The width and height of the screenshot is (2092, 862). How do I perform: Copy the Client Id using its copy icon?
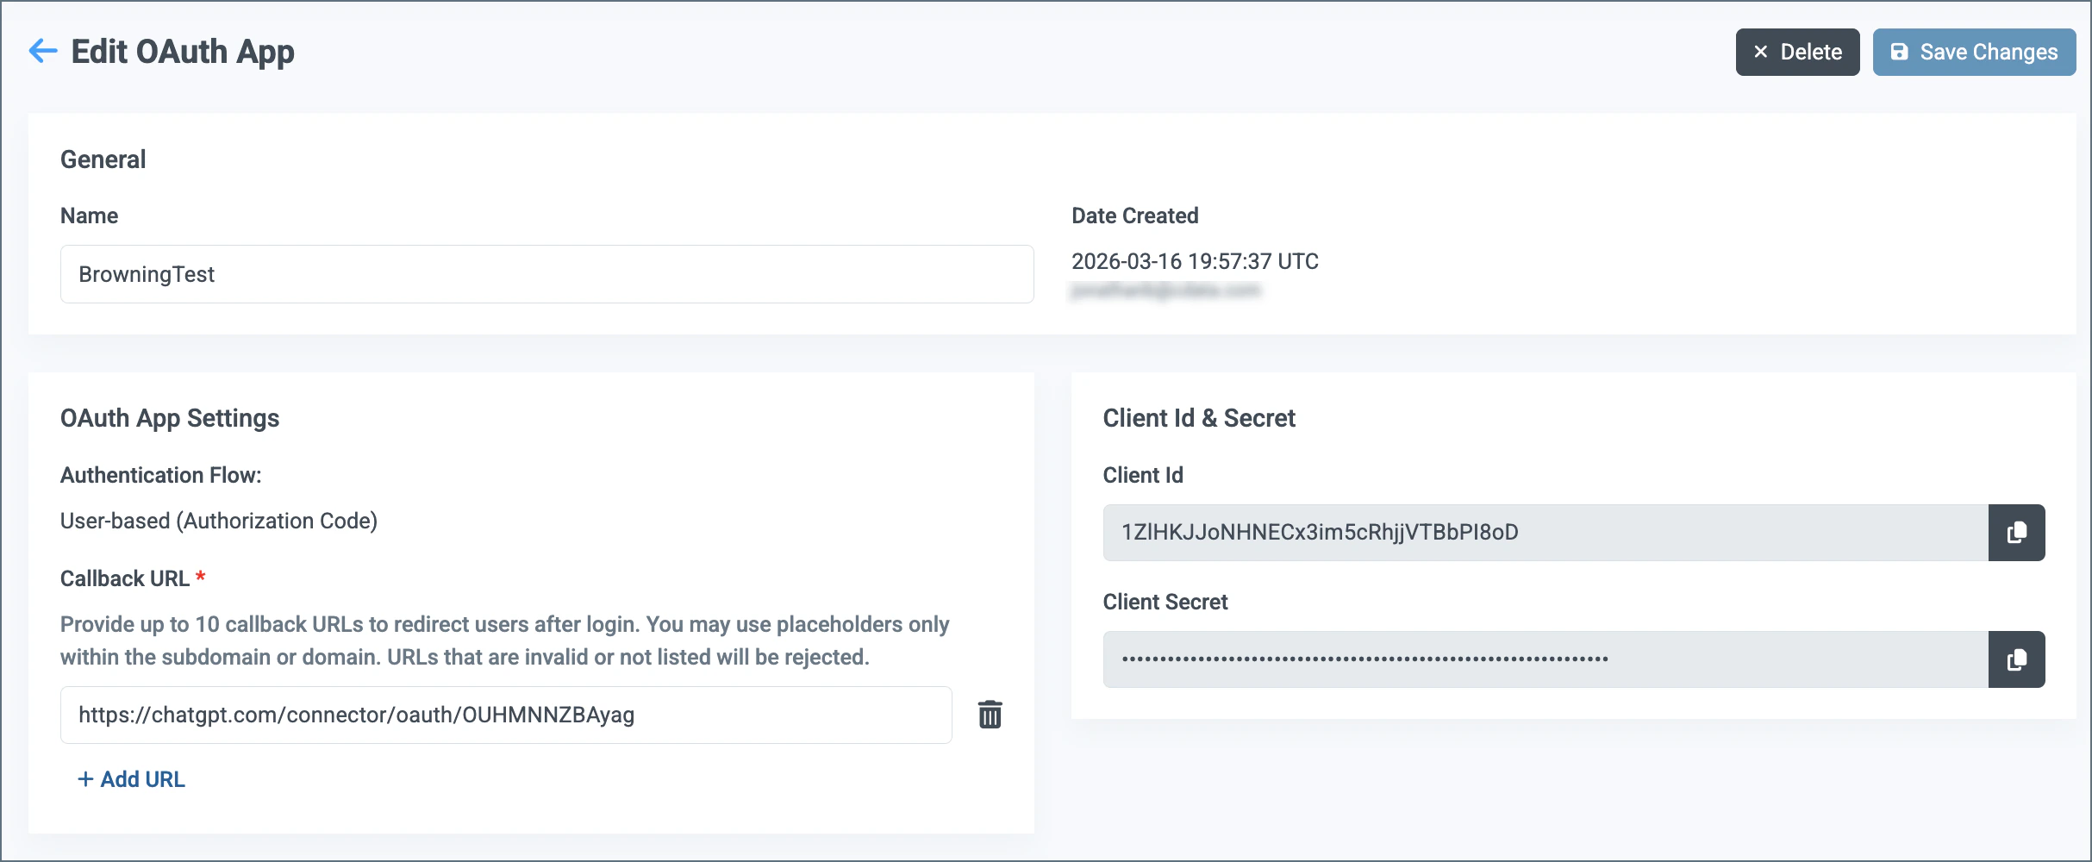[2016, 532]
